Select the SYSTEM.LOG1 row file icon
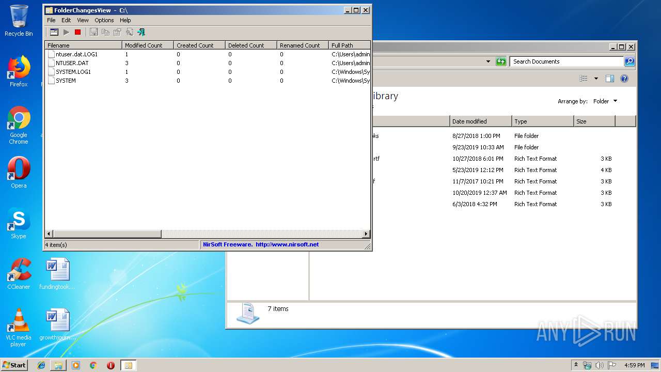This screenshot has width=661, height=372. (x=51, y=72)
